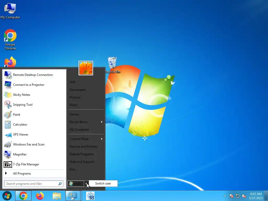Open Windows Explorer folder on the taskbar

tap(57, 196)
